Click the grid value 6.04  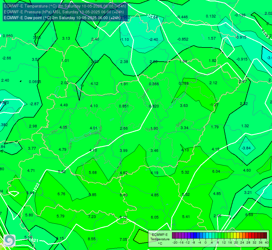216,171
